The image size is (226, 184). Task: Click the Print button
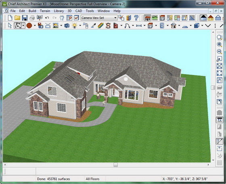click(x=32, y=18)
